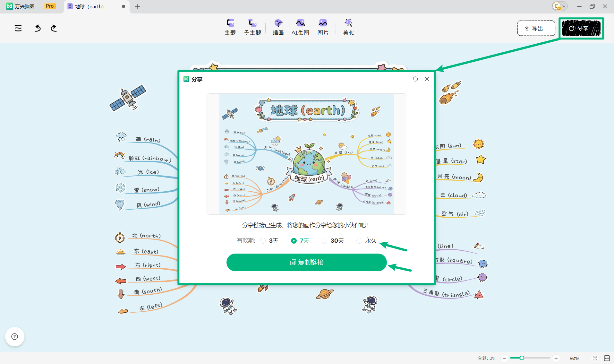Open a new tab with plus

[x=137, y=6]
